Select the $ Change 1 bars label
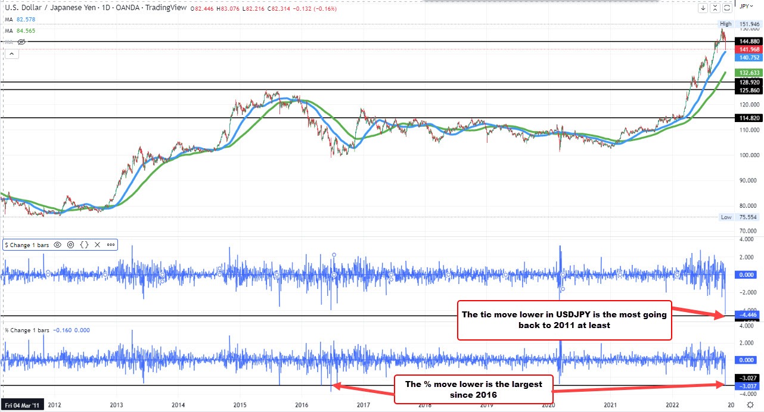Viewport: 764px width, 412px height. click(27, 245)
